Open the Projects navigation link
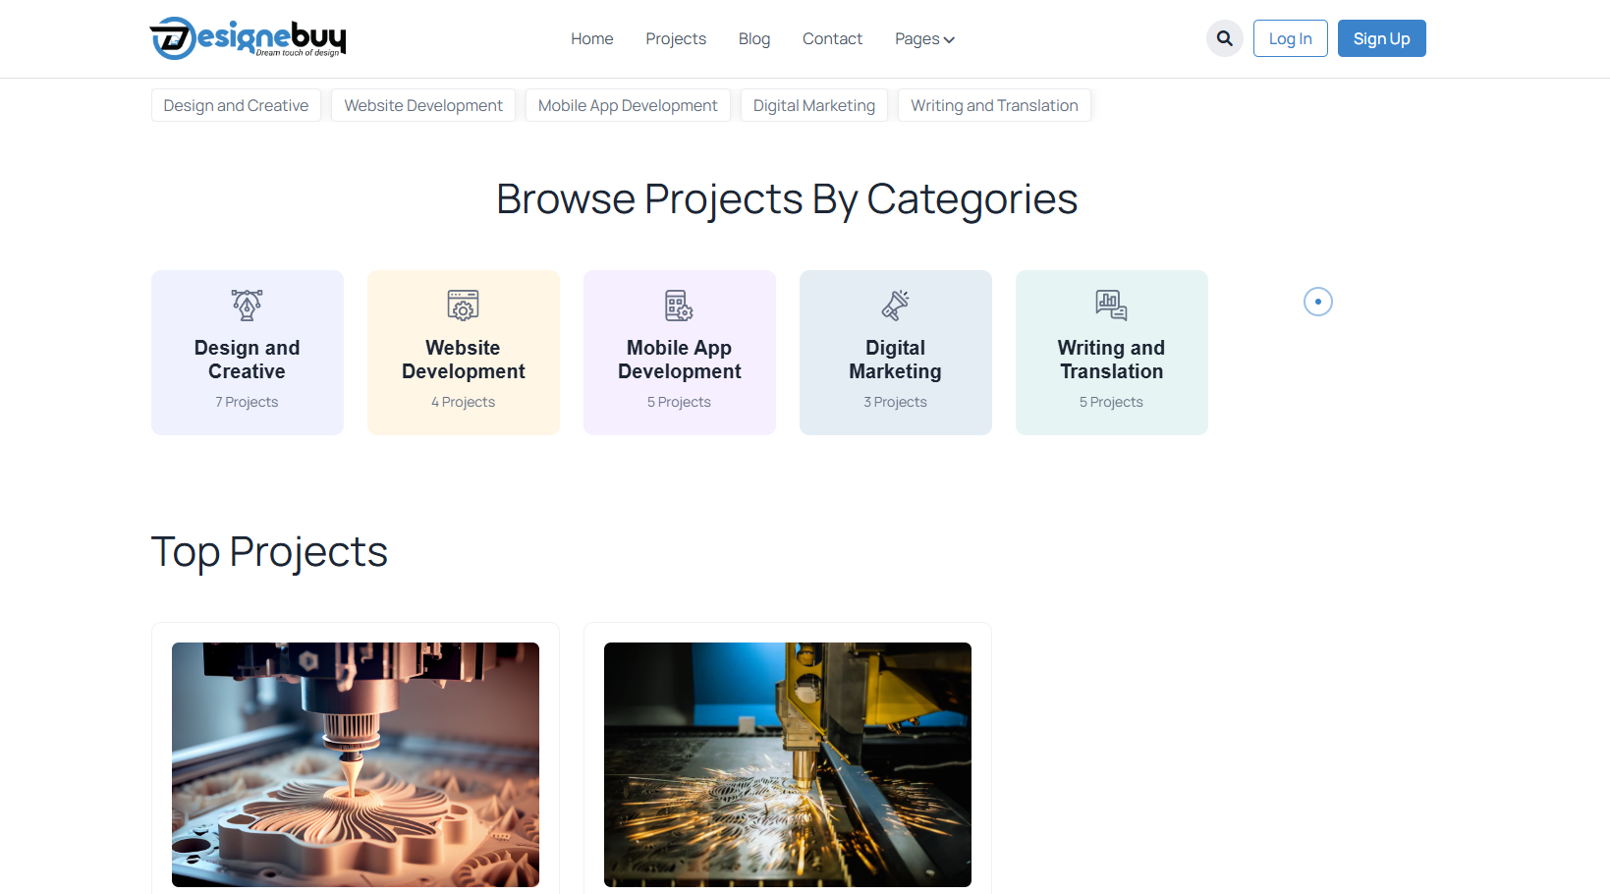Screen dimensions: 1610x894 coord(676,39)
